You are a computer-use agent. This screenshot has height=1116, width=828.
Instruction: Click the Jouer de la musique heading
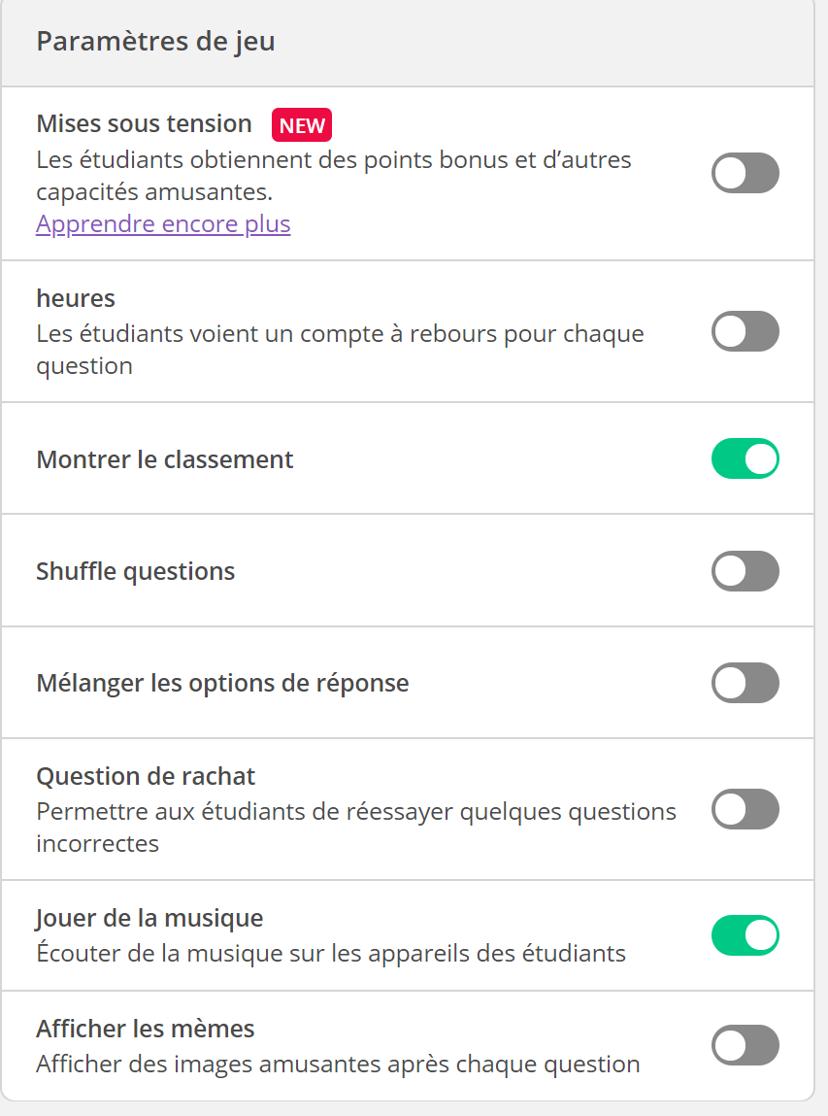pos(150,918)
